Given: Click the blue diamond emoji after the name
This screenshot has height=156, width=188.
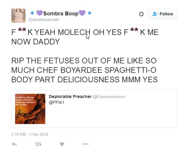Looking at the screenshot, I should [89, 13].
